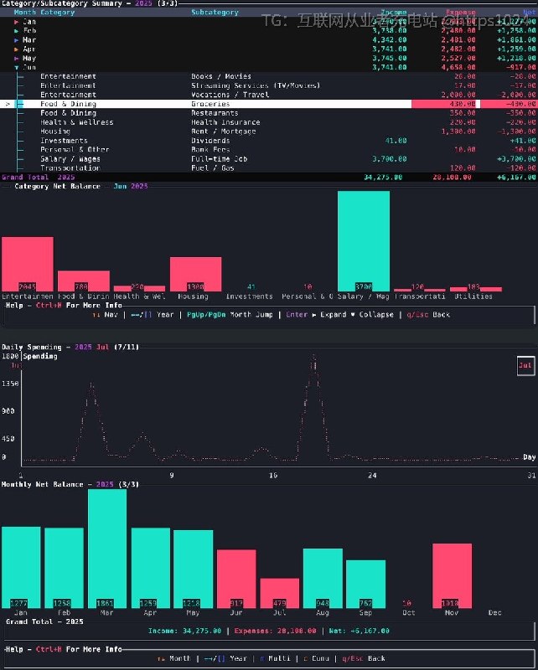
Task: Click Mar income value 4,342.00
Action: (x=389, y=40)
